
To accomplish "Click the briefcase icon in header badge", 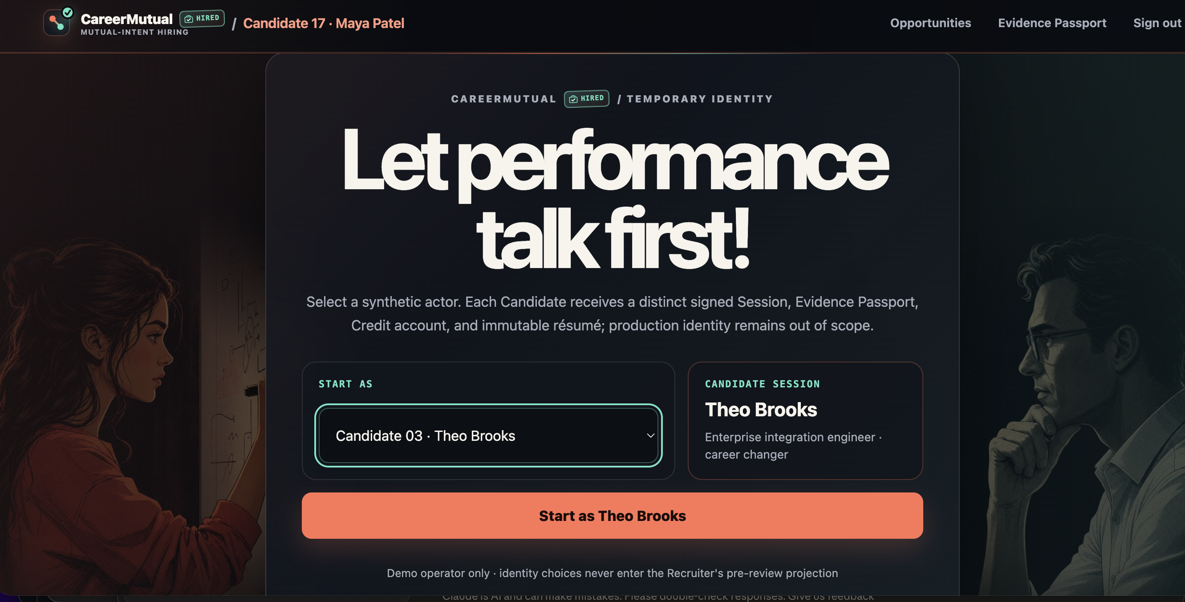I will (x=189, y=19).
